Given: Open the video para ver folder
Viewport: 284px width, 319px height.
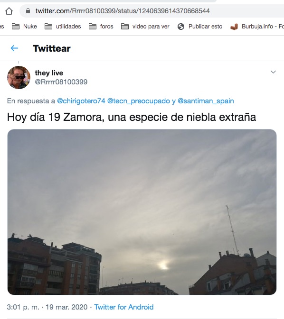Looking at the screenshot, I should coord(145,27).
